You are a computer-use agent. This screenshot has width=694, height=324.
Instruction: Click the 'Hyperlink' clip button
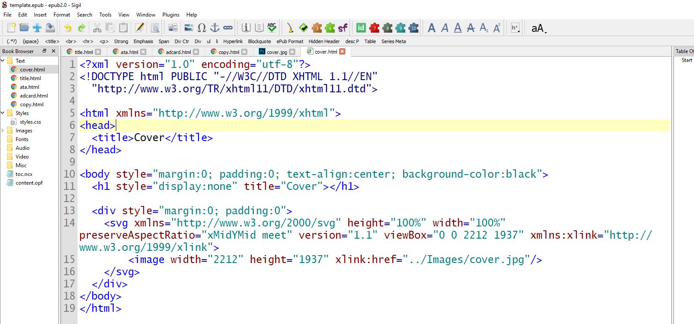pos(233,41)
